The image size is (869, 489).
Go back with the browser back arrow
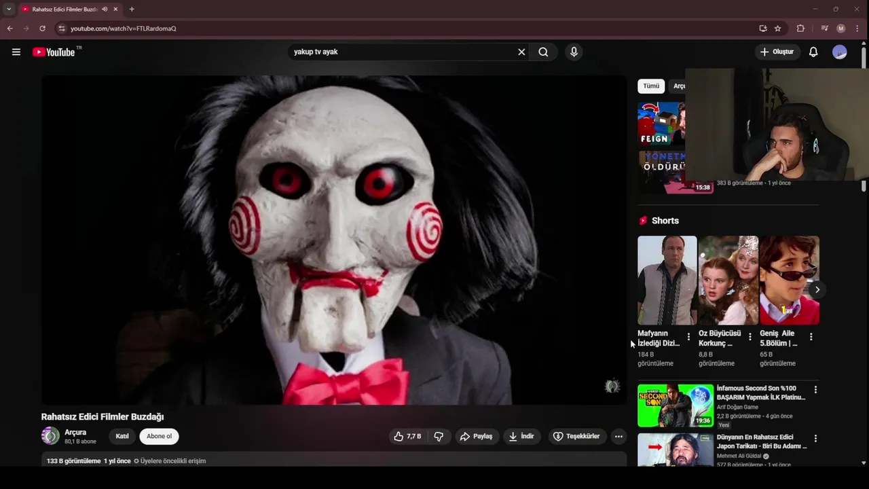pyautogui.click(x=10, y=29)
